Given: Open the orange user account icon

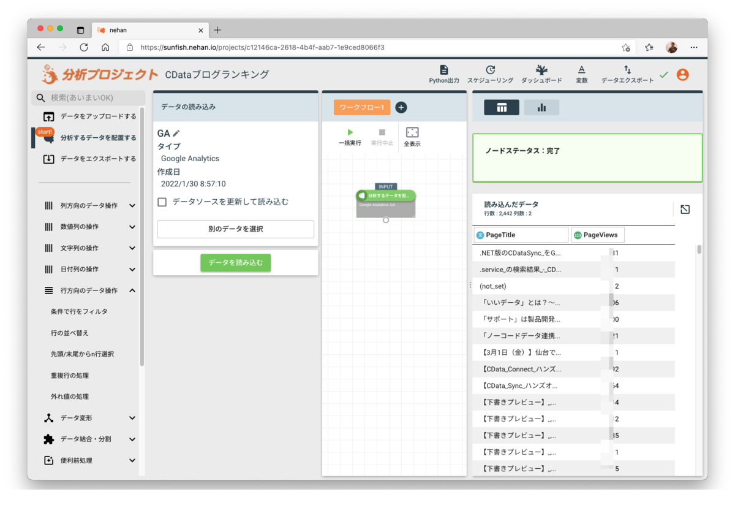Looking at the screenshot, I should pyautogui.click(x=683, y=75).
